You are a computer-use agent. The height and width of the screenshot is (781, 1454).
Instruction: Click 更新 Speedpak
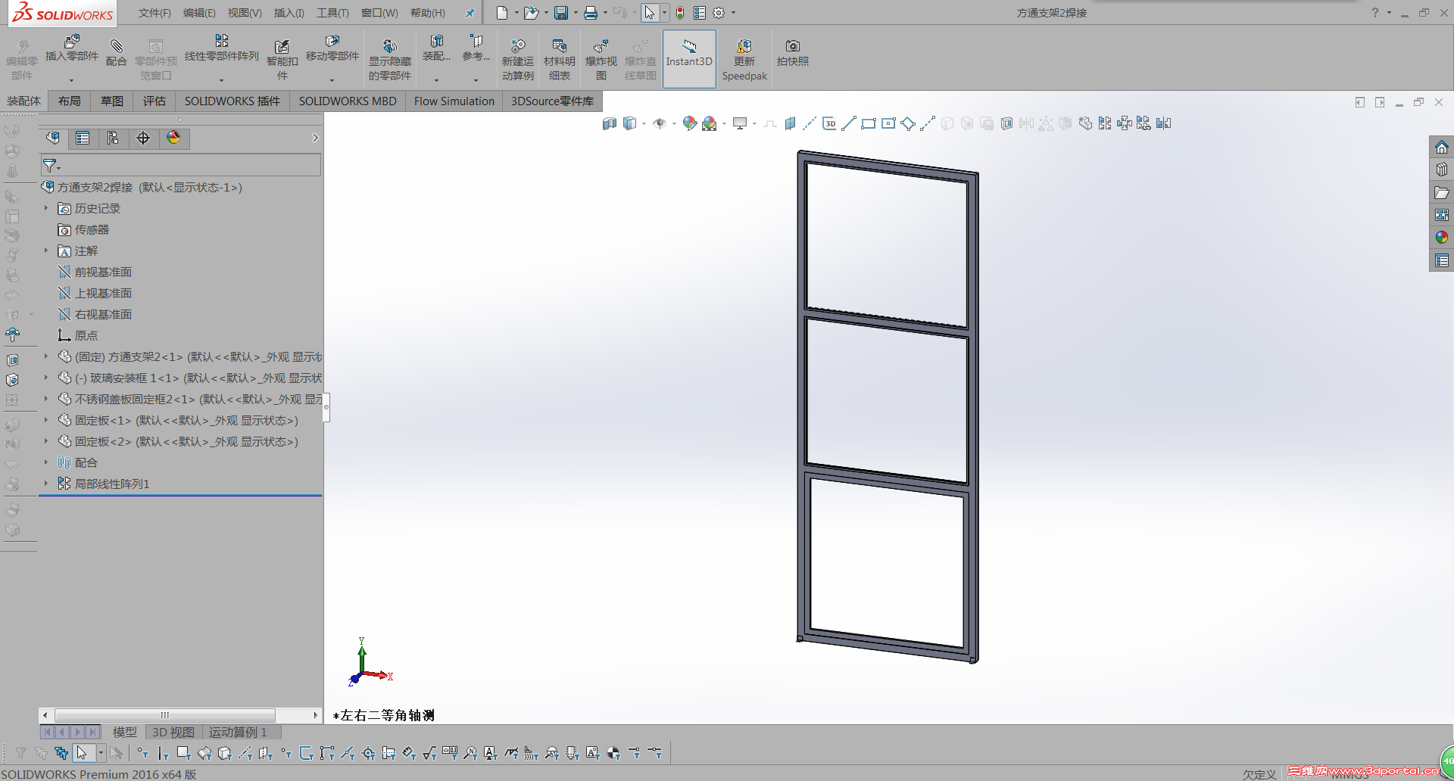coord(744,60)
